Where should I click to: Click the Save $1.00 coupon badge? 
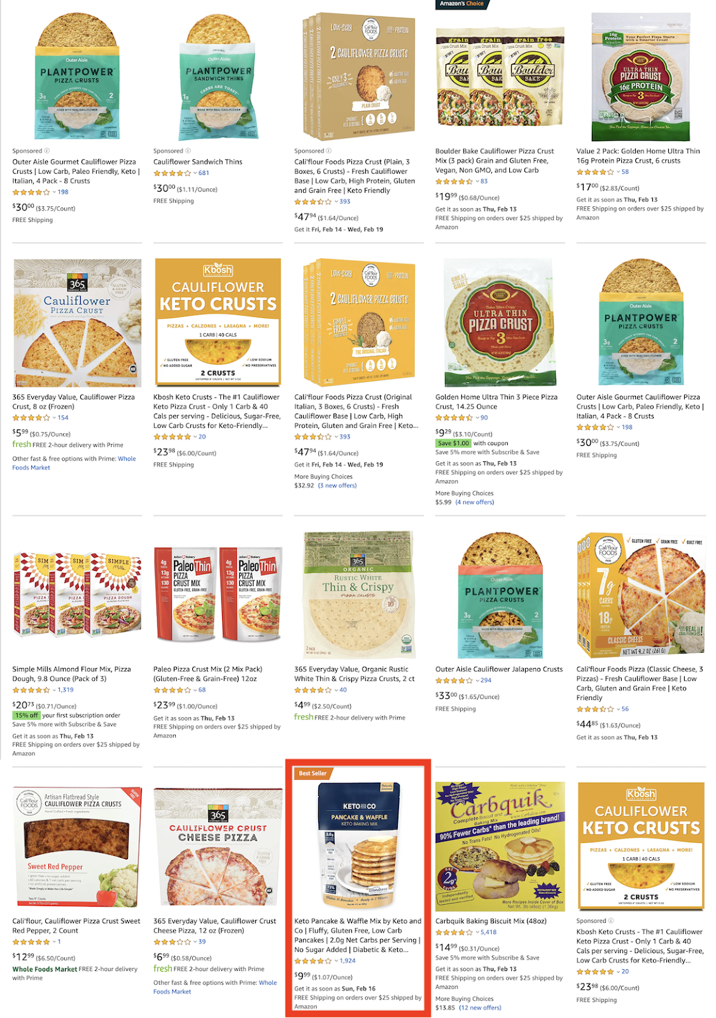pos(453,443)
